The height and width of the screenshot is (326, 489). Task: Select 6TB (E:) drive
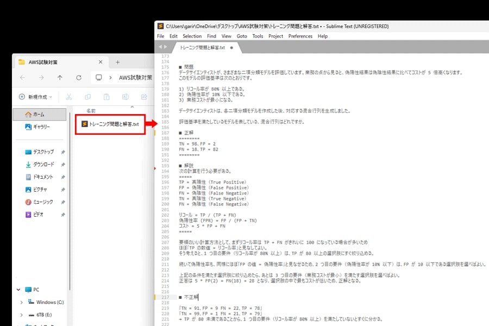pyautogui.click(x=40, y=315)
